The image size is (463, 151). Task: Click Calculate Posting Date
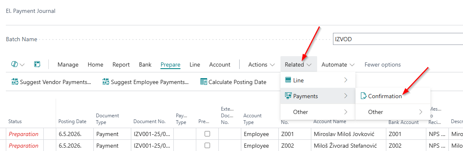pyautogui.click(x=233, y=82)
